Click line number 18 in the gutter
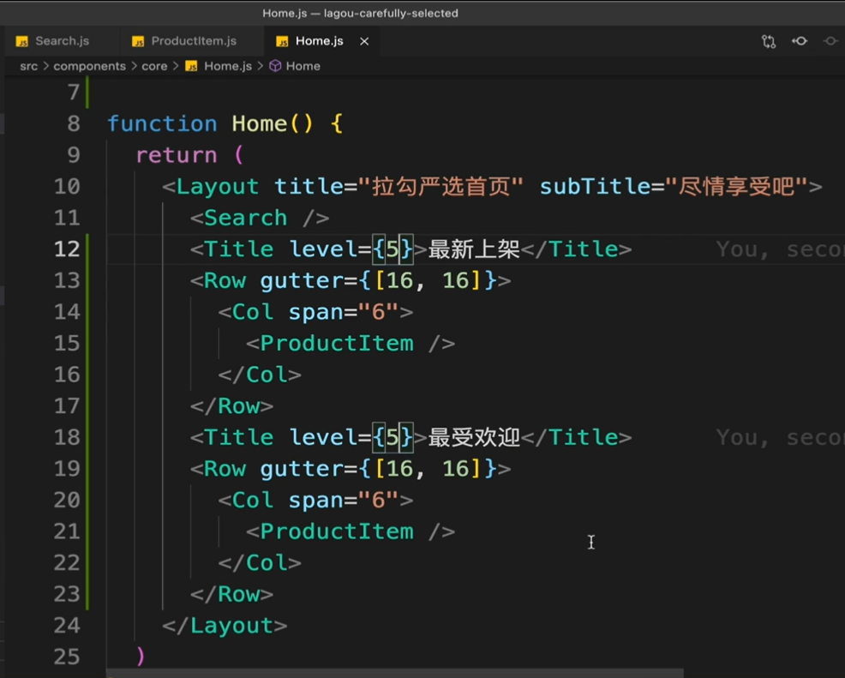This screenshot has width=845, height=678. (67, 438)
